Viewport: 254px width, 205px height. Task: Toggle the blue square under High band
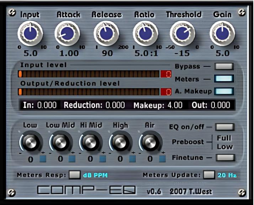(x=132, y=159)
